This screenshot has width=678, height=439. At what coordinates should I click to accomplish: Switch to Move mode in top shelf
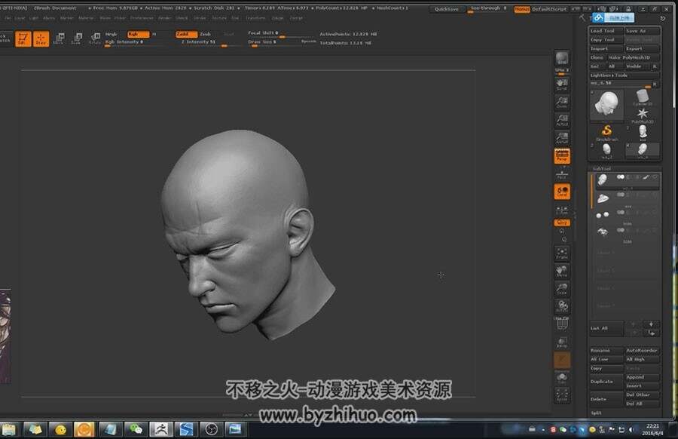[60, 38]
